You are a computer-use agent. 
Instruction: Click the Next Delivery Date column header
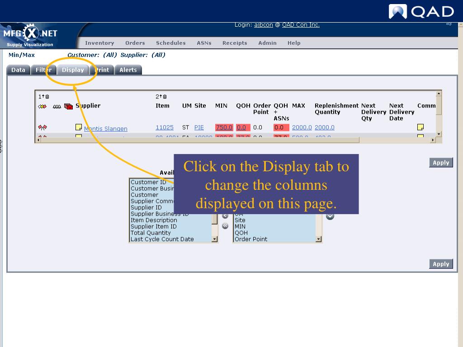pos(402,112)
